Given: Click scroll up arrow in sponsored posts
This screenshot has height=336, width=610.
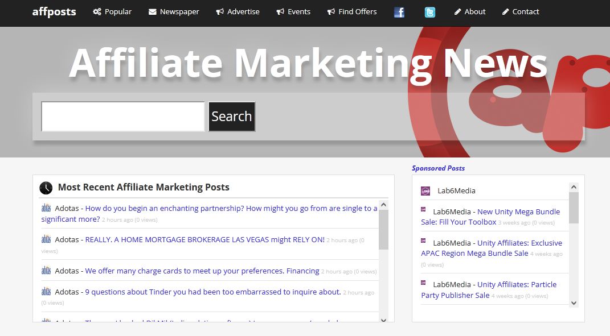Looking at the screenshot, I should click(574, 187).
